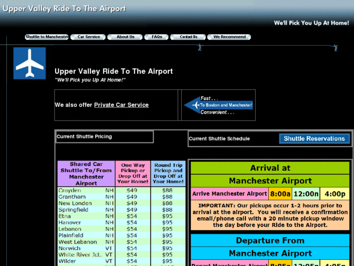Click the $88 round trip price for Grantham

(168, 197)
